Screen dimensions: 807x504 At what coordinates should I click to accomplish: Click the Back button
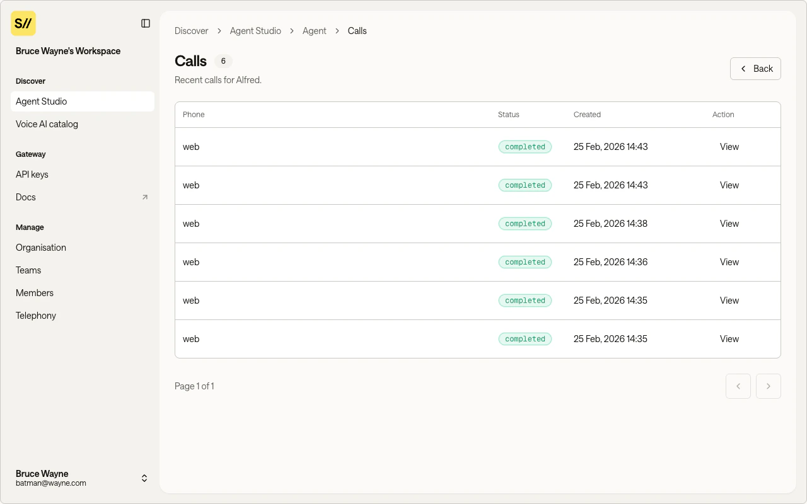pos(755,68)
